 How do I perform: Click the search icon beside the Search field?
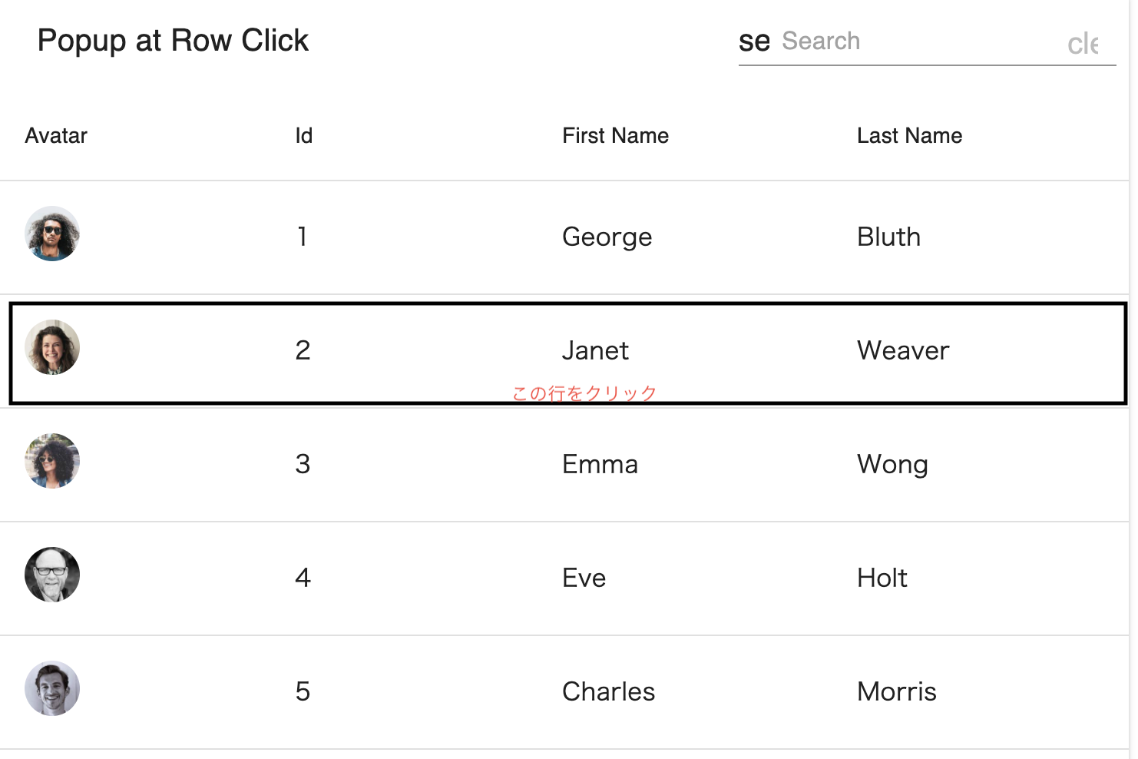(x=754, y=41)
